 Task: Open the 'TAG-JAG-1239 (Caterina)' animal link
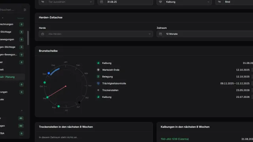(x=175, y=139)
